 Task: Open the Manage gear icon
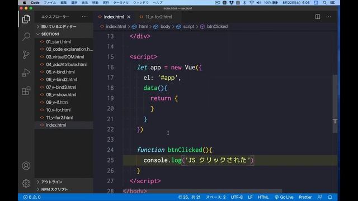pyautogui.click(x=26, y=183)
